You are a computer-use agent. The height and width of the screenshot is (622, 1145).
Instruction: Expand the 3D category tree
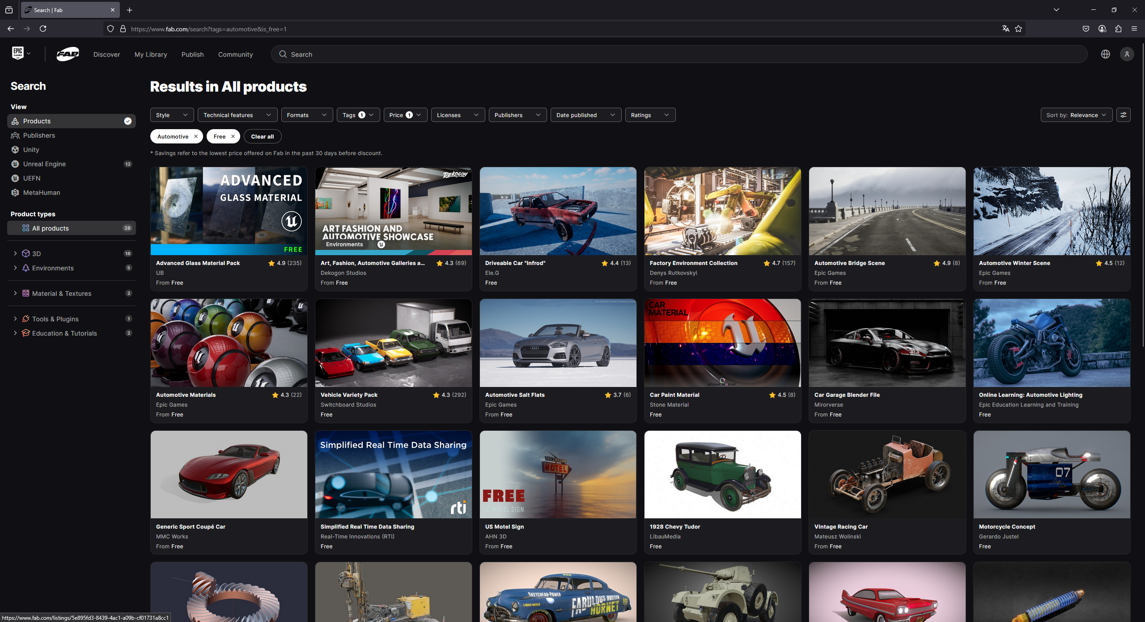(15, 253)
